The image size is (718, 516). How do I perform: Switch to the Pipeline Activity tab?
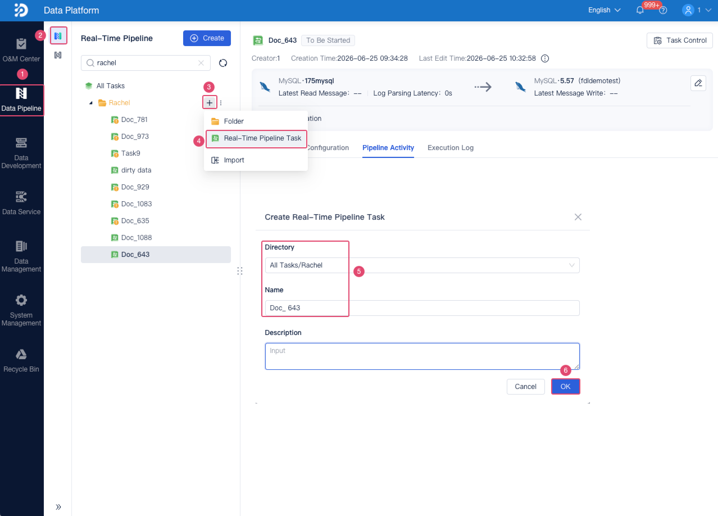click(388, 148)
